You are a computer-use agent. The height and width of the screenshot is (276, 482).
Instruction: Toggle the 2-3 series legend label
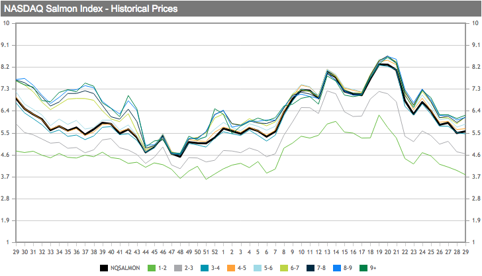coord(189,268)
